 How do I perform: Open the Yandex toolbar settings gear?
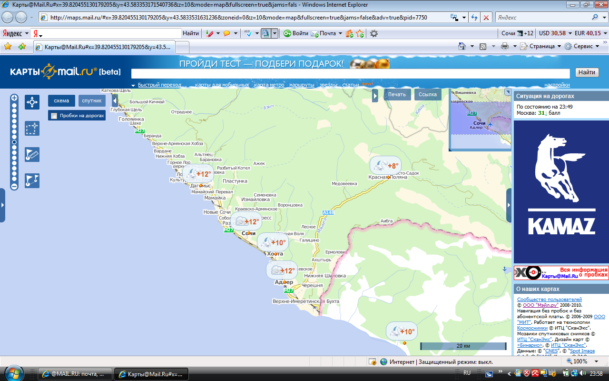click(374, 33)
